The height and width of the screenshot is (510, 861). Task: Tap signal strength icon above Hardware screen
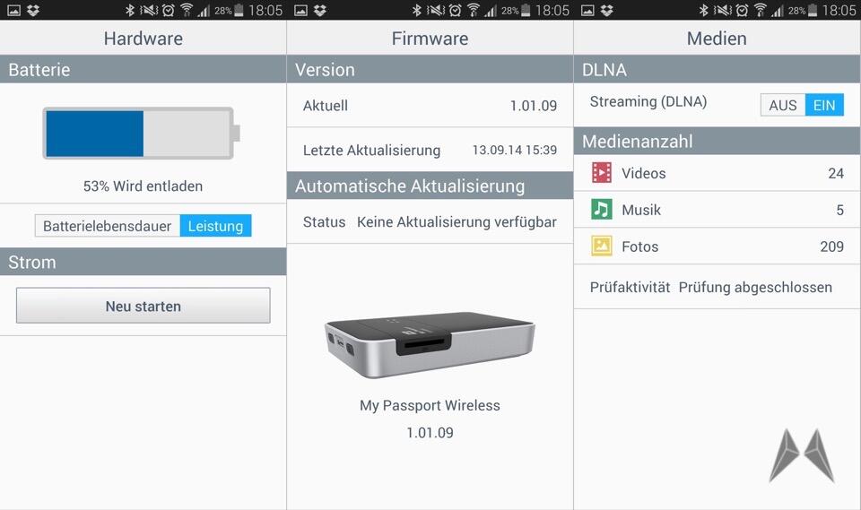[x=204, y=10]
